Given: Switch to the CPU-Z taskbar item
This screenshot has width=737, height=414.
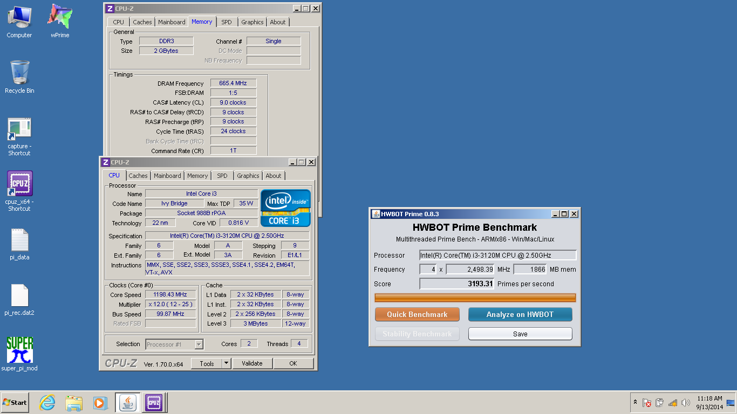Looking at the screenshot, I should click(154, 403).
